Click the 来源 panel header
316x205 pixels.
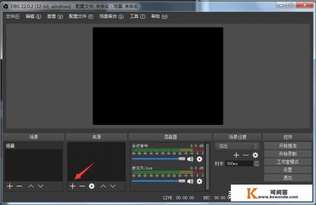96,137
